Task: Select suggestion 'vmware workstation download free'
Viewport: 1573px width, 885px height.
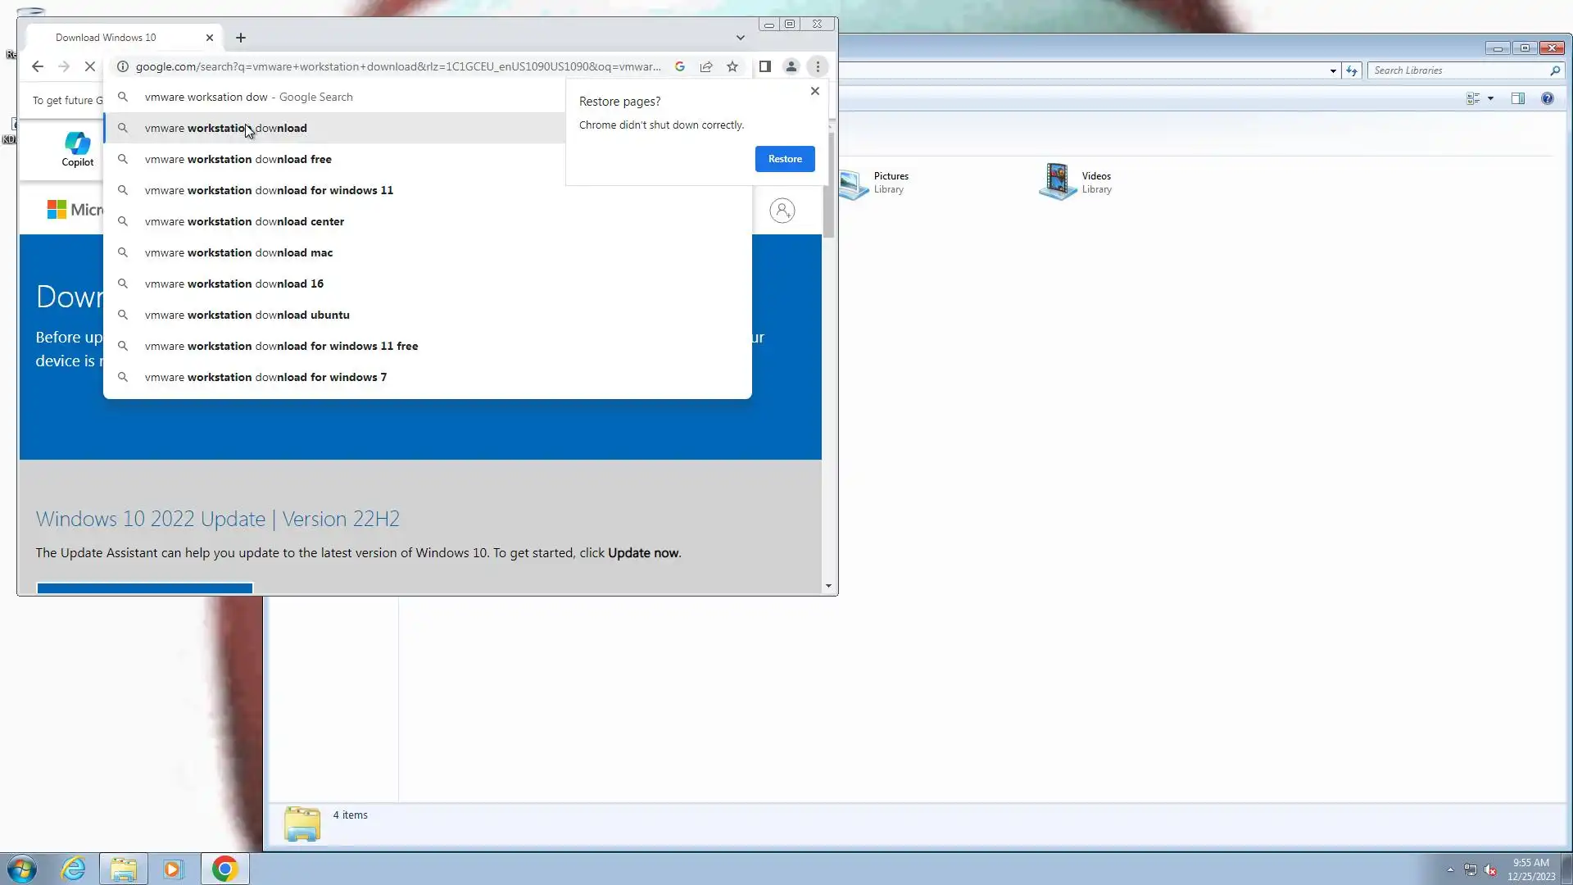Action: click(238, 159)
